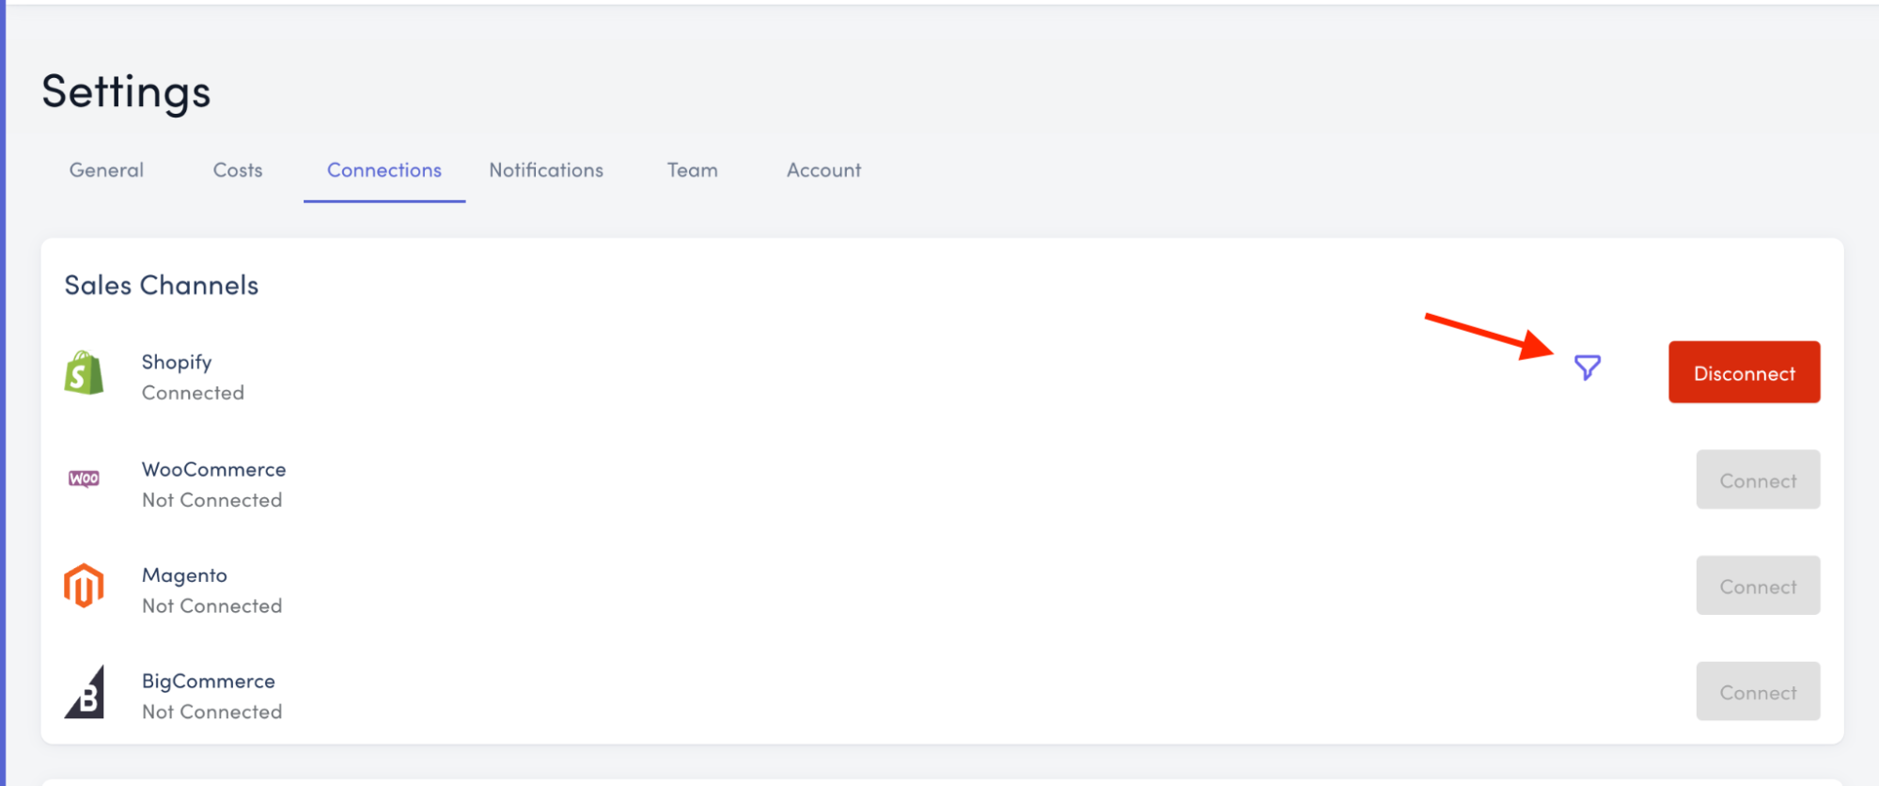This screenshot has height=786, width=1879.
Task: Click the WooCommerce logo icon
Action: [x=84, y=479]
